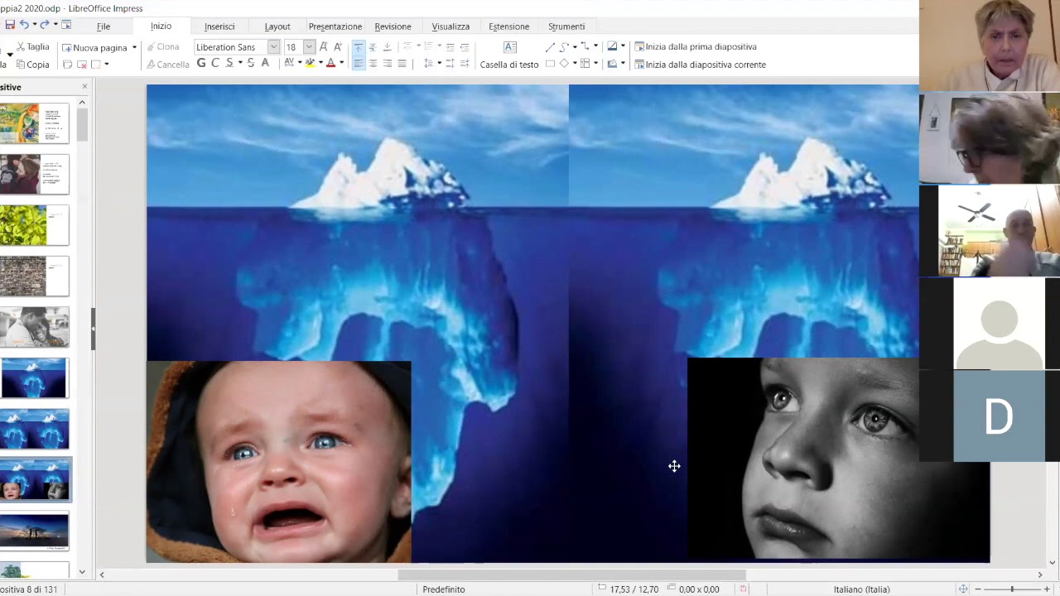Select the diamond basic shape tool

(564, 64)
